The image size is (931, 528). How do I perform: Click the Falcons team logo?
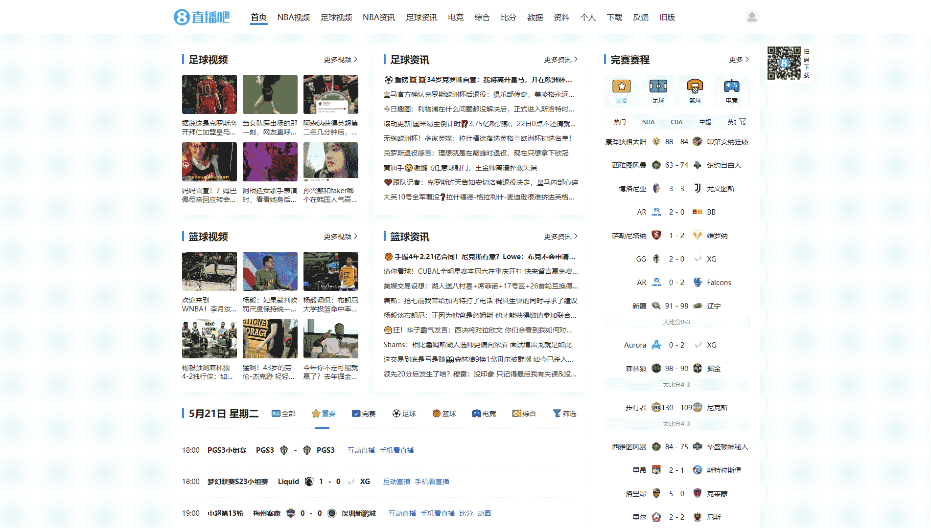tap(698, 283)
